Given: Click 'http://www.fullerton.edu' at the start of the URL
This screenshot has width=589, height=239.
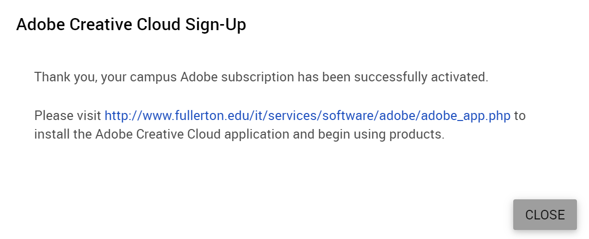Looking at the screenshot, I should [175, 116].
